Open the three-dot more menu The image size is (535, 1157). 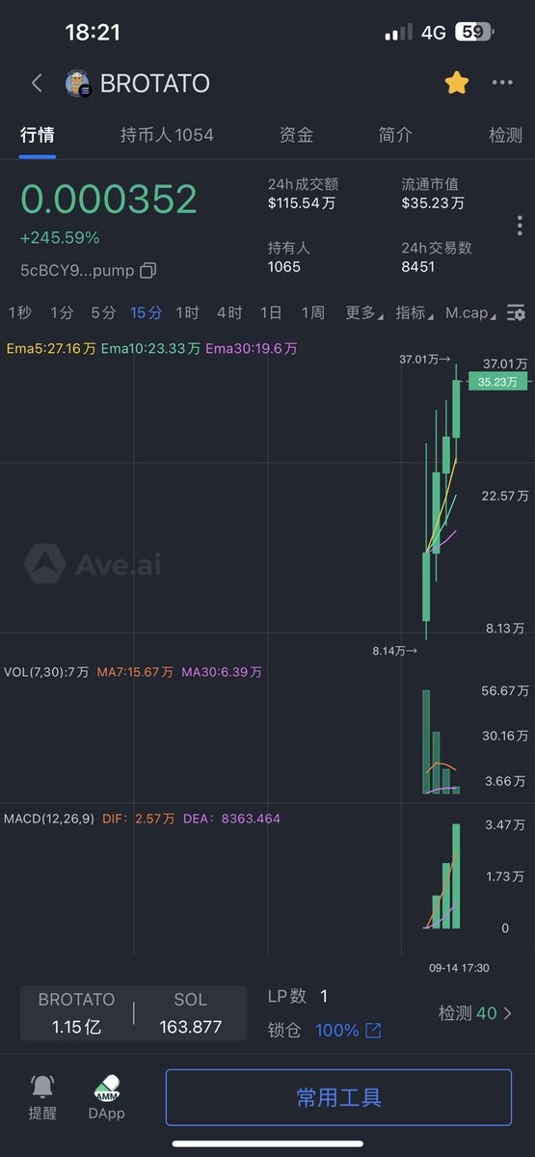tap(502, 83)
